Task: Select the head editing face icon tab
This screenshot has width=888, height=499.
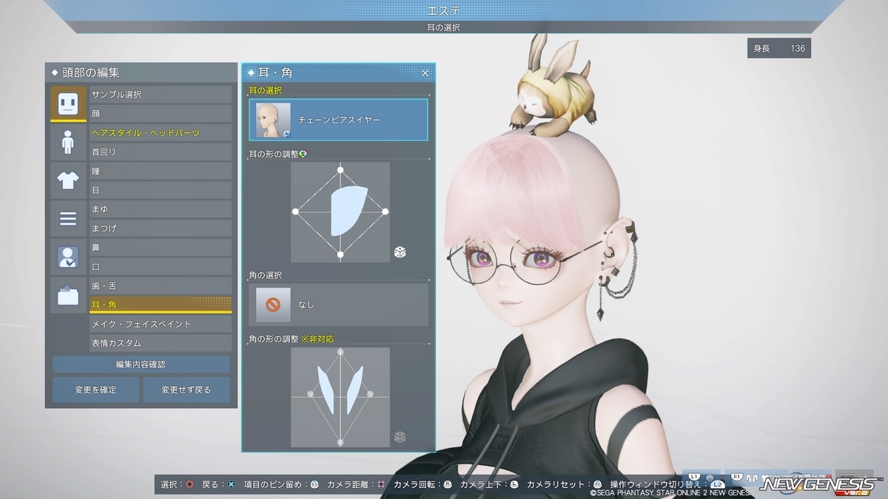Action: [68, 103]
